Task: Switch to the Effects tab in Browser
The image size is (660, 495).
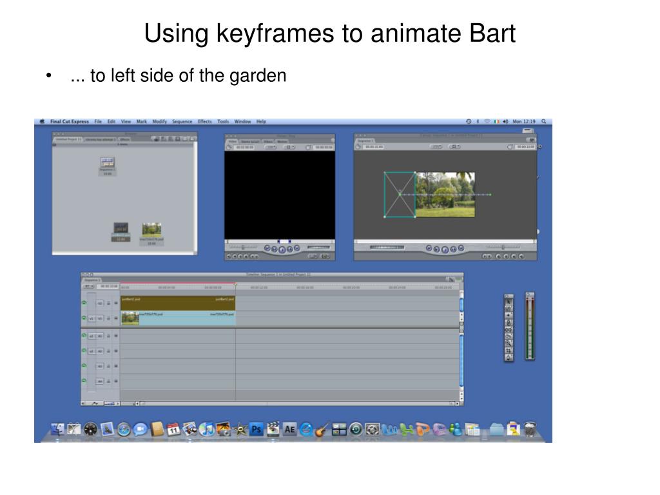Action: click(x=124, y=139)
